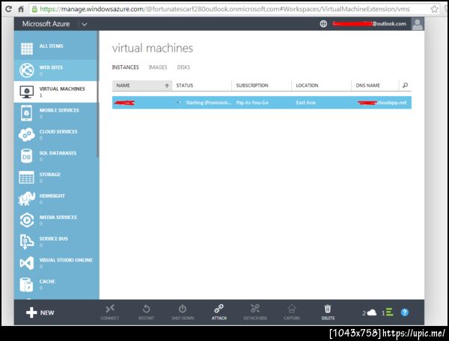Click the sidebar vertical scrollbar

coord(98,94)
